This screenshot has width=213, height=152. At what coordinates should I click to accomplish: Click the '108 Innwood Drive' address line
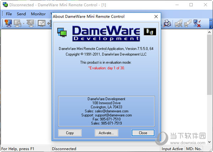point(106,103)
